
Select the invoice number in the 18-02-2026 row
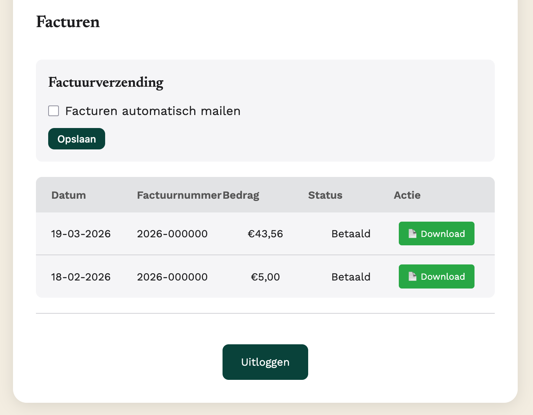(172, 277)
